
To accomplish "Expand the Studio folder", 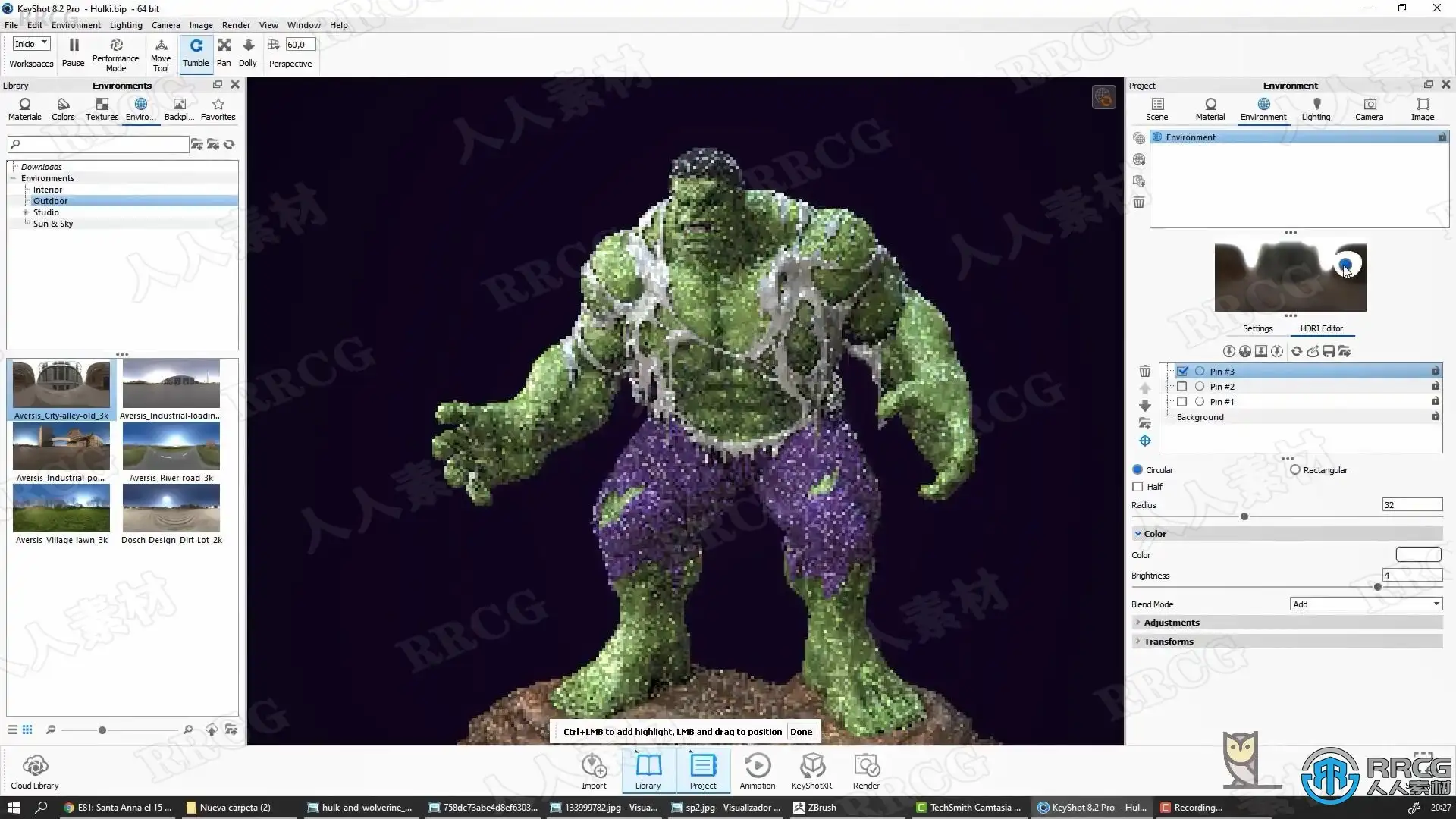I will (26, 212).
